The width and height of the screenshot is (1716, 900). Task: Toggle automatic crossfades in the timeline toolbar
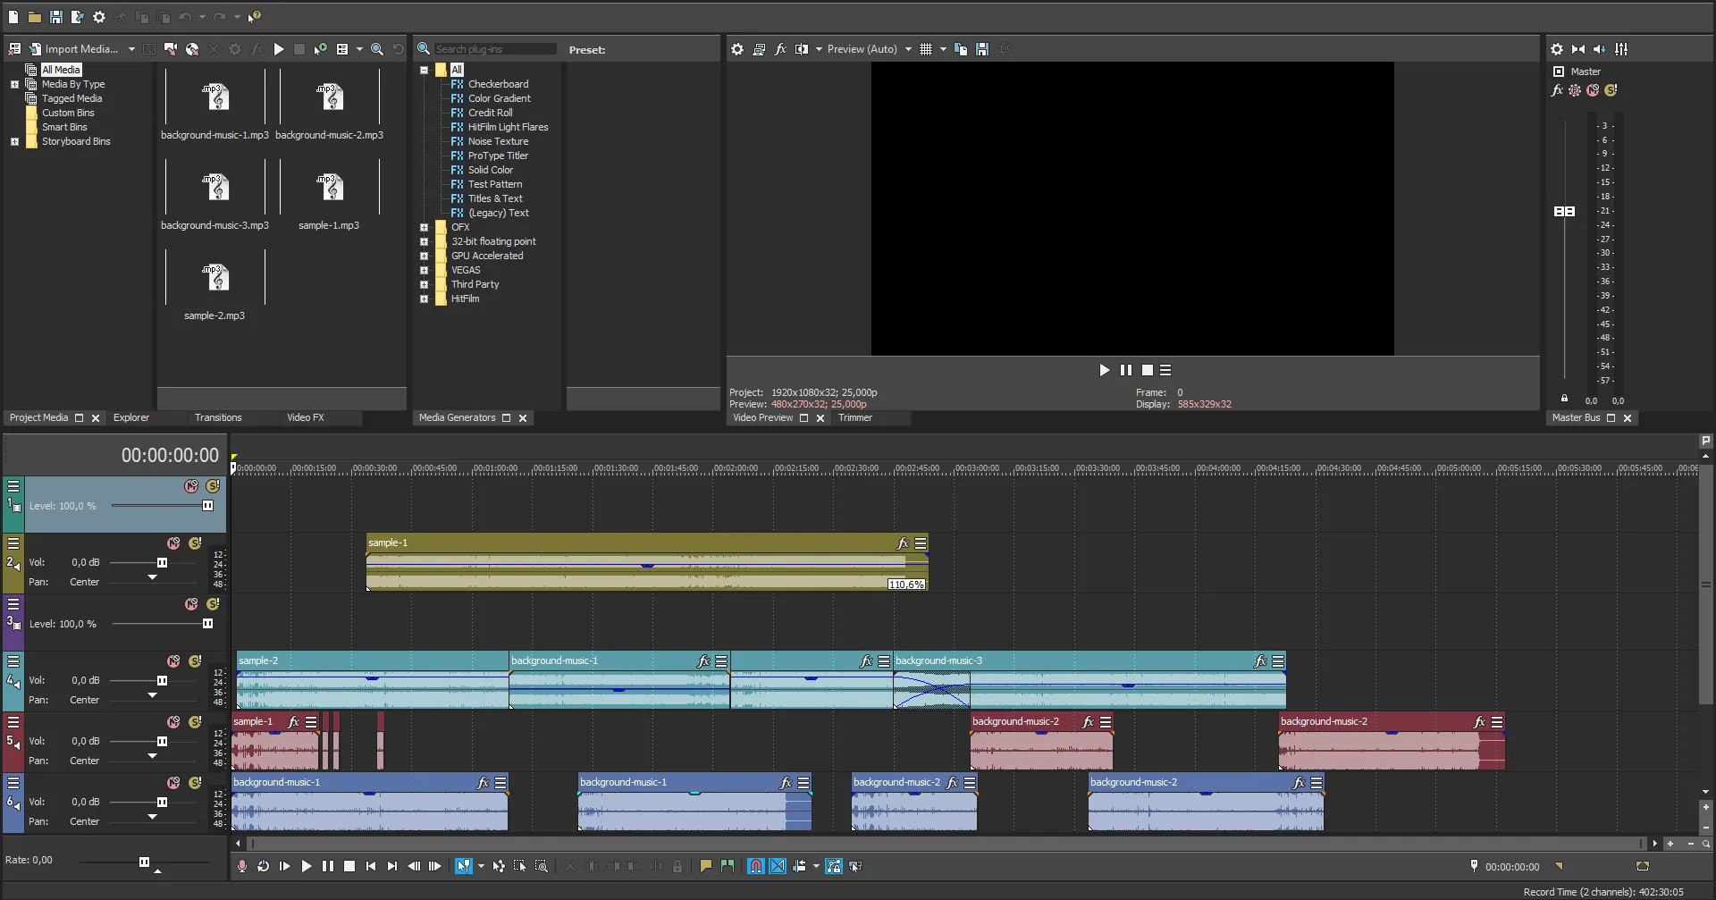[x=778, y=866]
